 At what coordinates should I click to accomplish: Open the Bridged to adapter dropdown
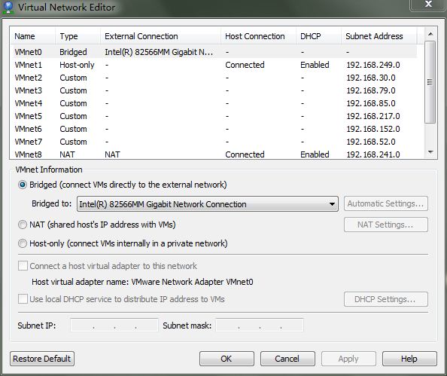208,204
